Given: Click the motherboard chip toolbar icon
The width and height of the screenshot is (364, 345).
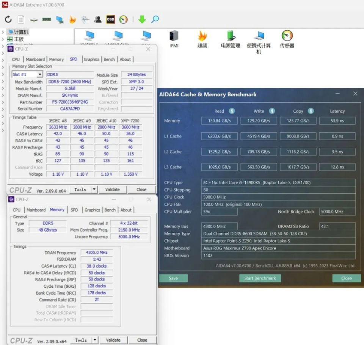Looking at the screenshot, I should tap(34, 20).
